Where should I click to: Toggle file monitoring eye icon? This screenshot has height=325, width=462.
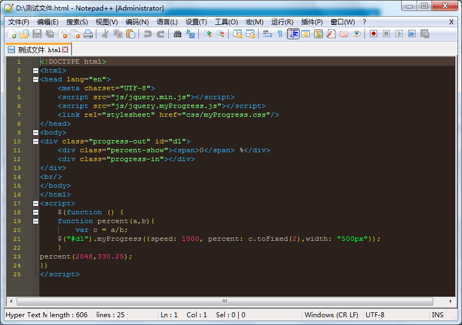357,34
